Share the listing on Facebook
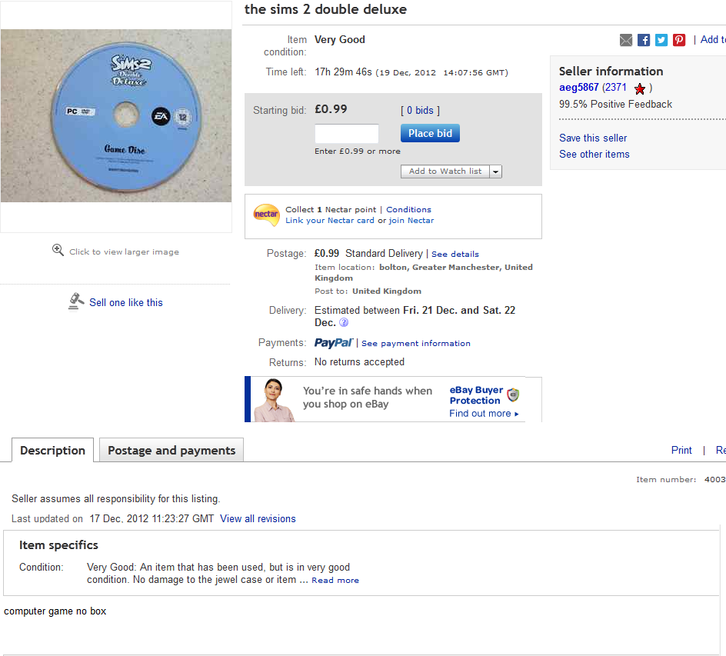 (x=644, y=40)
